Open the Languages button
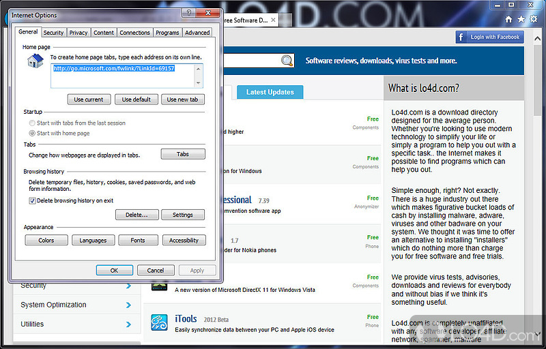546x349 pixels. (93, 240)
